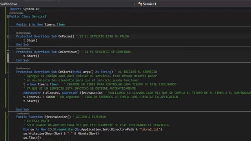Click 'Dim sw As New IO.StreamWriter' statement

(x=93, y=129)
